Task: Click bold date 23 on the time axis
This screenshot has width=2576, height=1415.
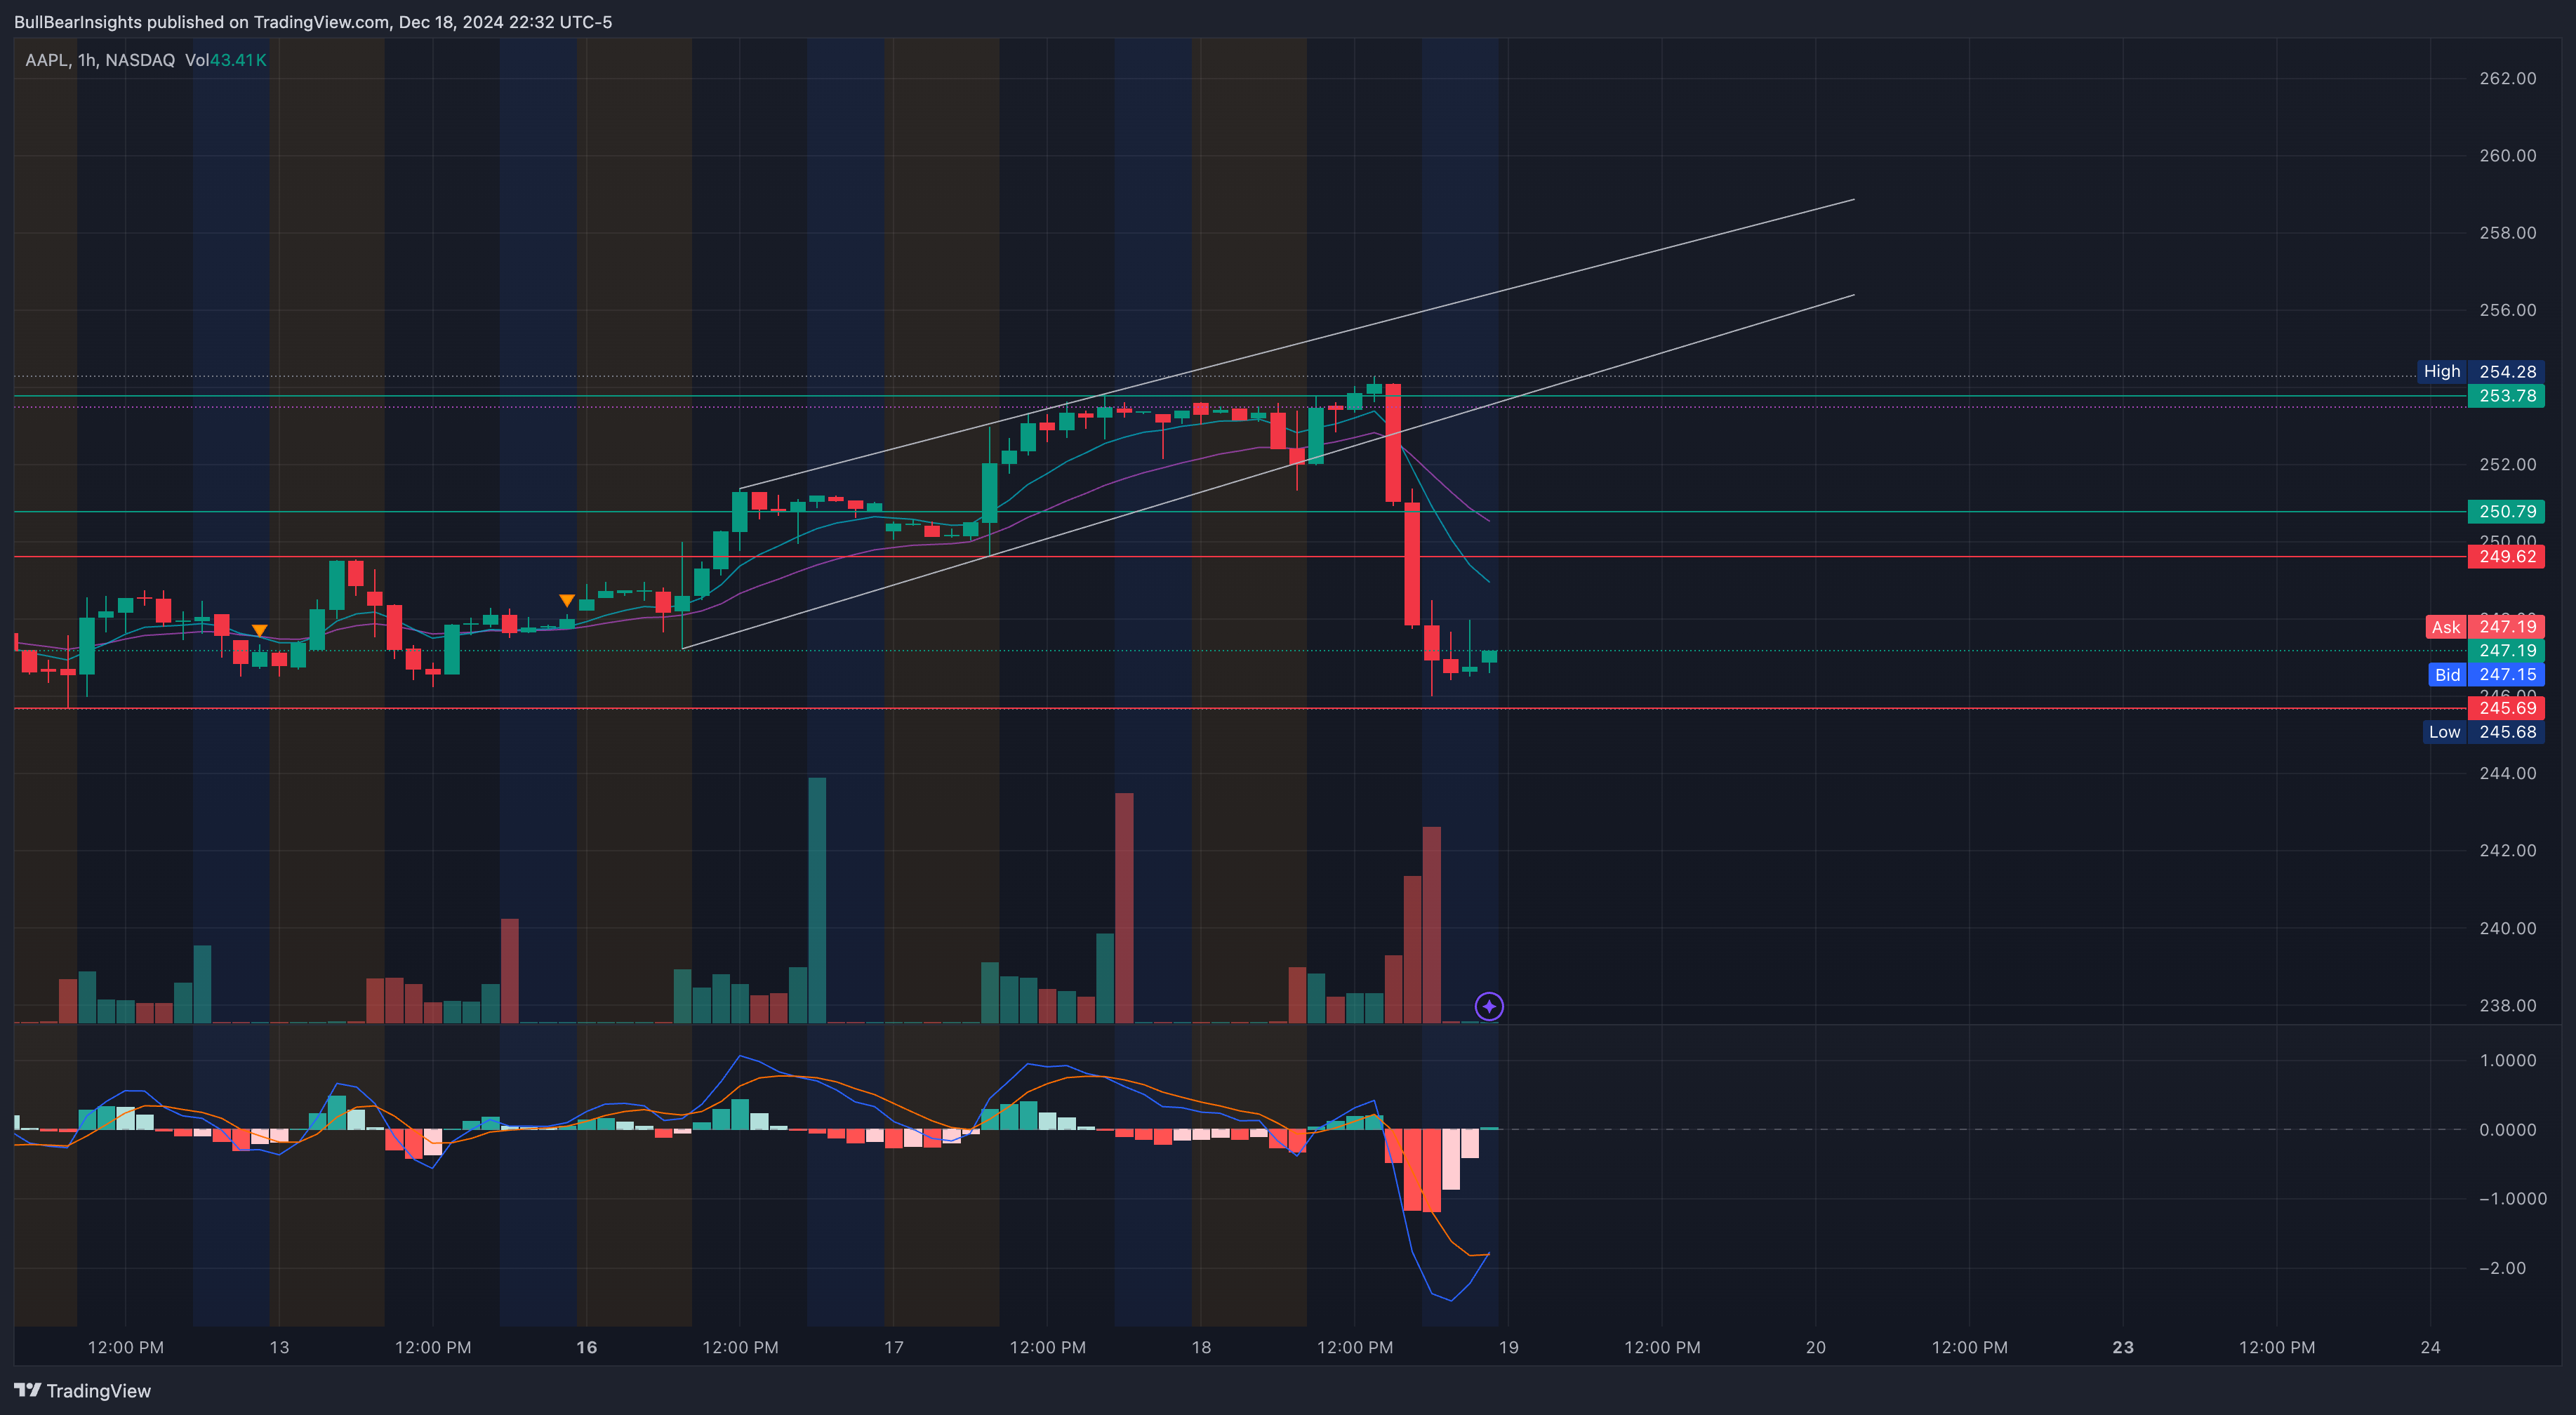Action: 2123,1348
